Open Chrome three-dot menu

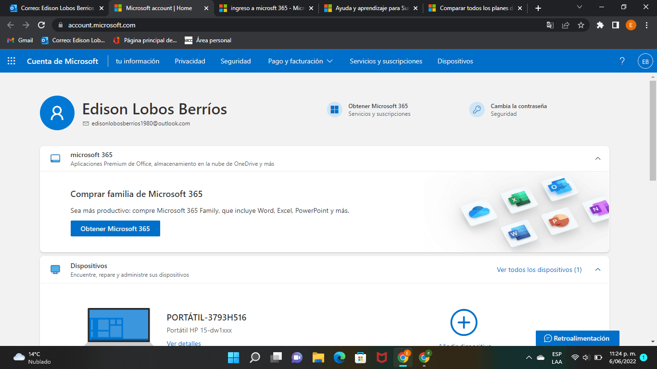tap(646, 25)
